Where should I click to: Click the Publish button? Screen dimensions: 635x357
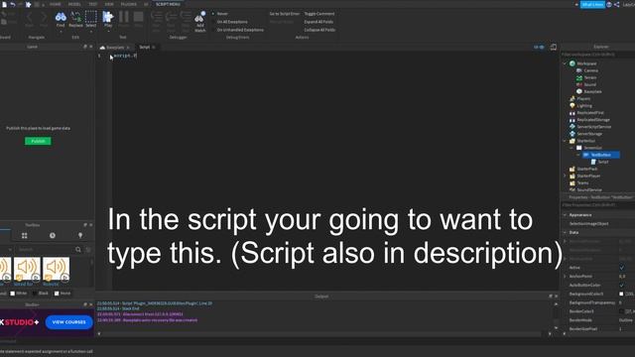coord(38,141)
